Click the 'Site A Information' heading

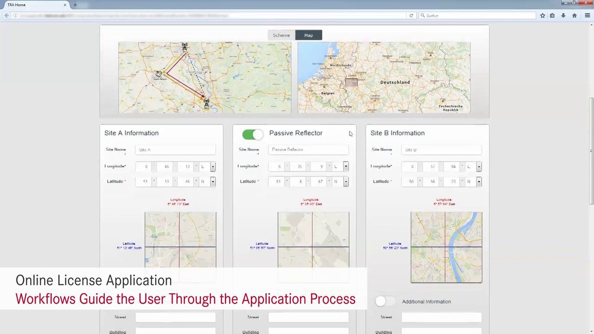pyautogui.click(x=131, y=133)
